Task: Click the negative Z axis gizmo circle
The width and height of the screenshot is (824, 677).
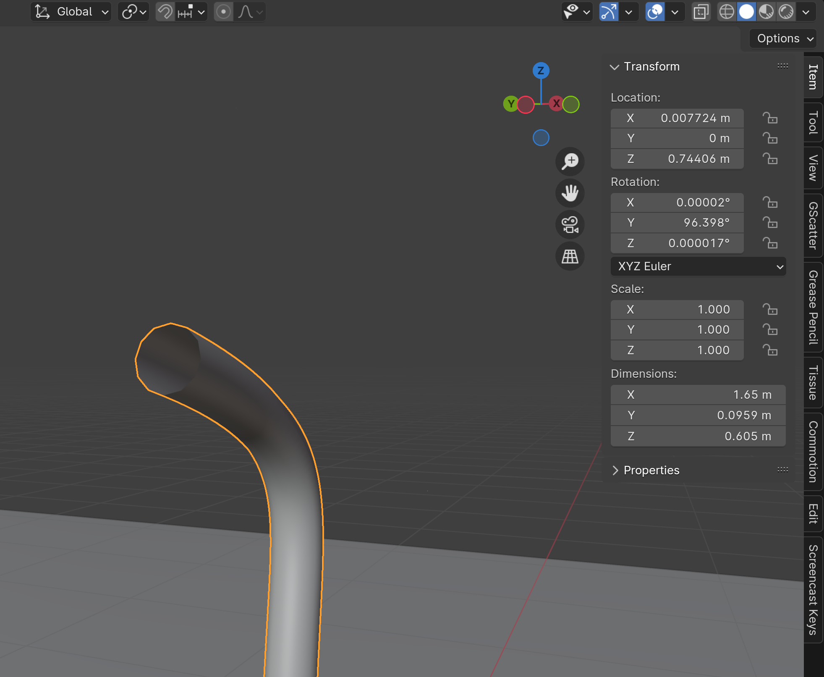Action: pyautogui.click(x=541, y=138)
